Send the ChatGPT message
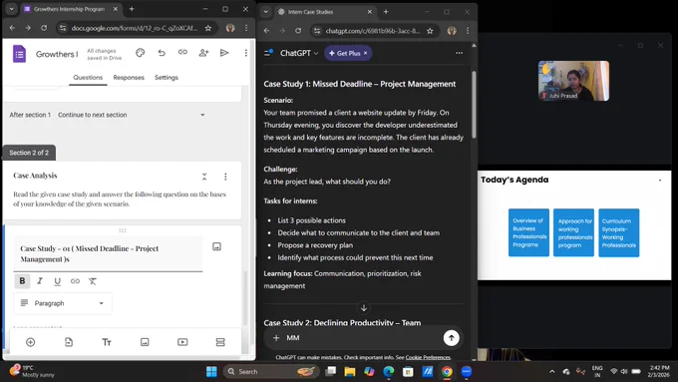Image resolution: width=678 pixels, height=382 pixels. 452,338
